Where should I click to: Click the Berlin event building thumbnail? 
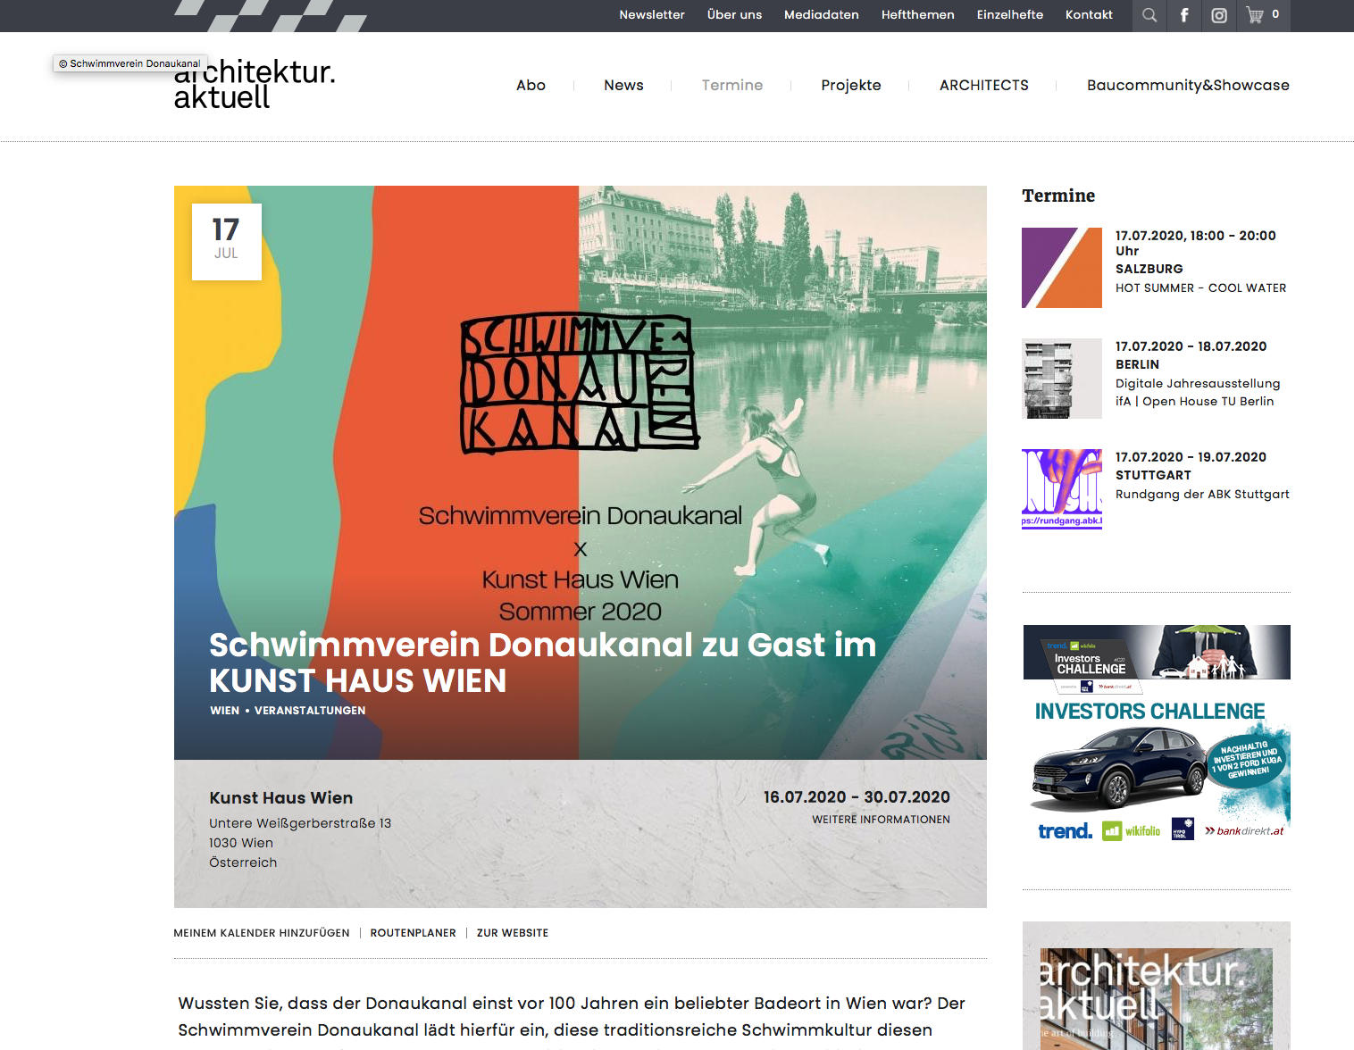coord(1062,379)
